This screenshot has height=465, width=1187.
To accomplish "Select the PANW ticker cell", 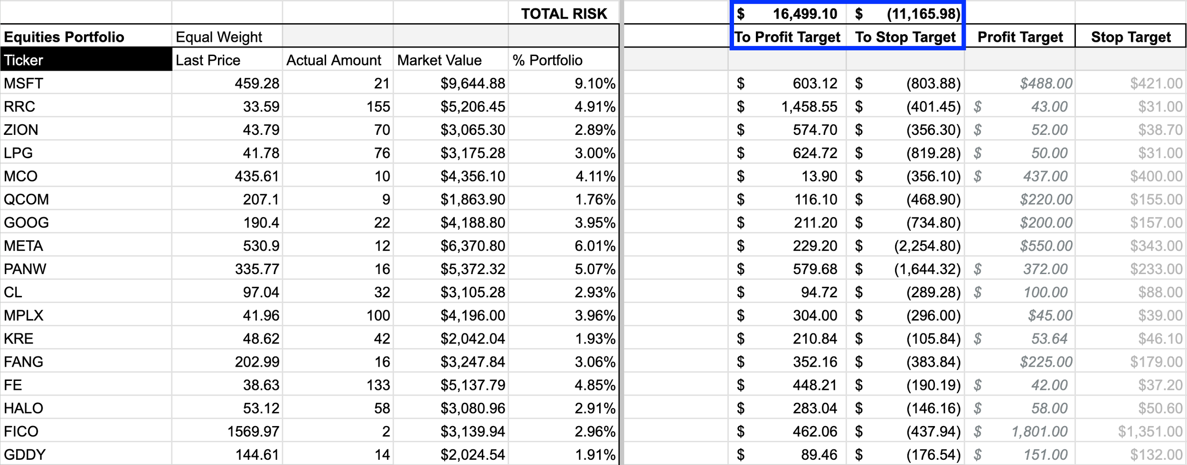I will click(x=86, y=269).
